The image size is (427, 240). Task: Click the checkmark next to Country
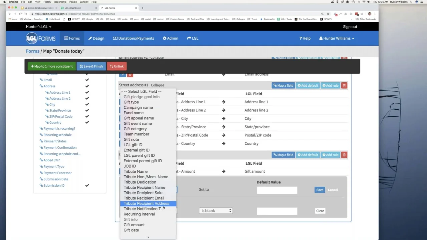[x=87, y=122]
